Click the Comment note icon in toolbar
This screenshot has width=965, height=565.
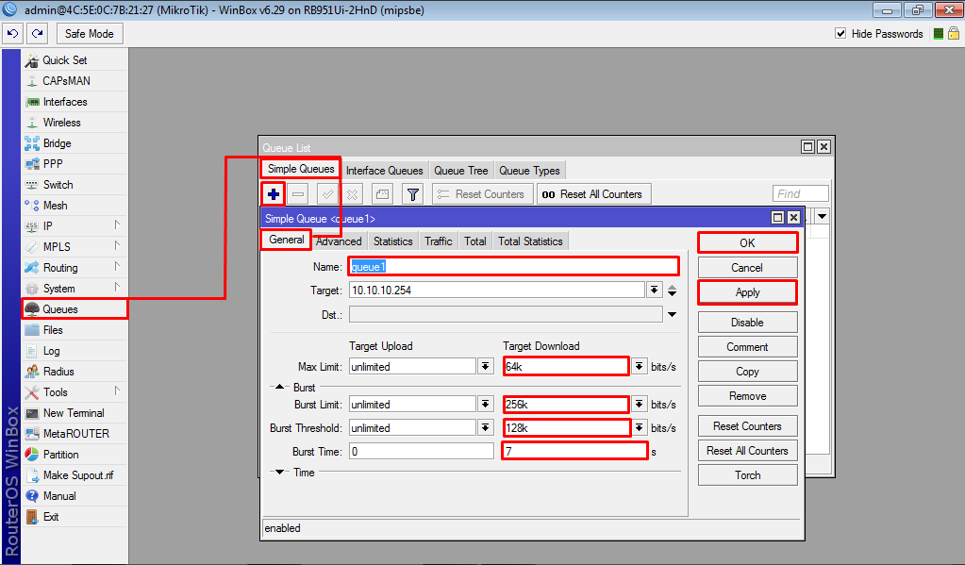[x=382, y=194]
